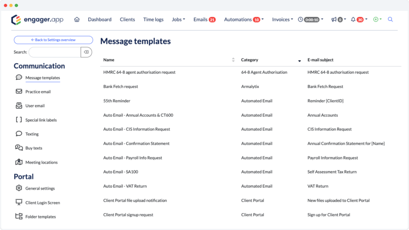
Task: Click the Armalytix category cell
Action: tap(250, 87)
